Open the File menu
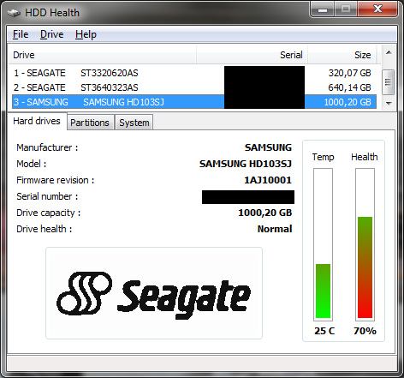404x378 pixels. (21, 34)
